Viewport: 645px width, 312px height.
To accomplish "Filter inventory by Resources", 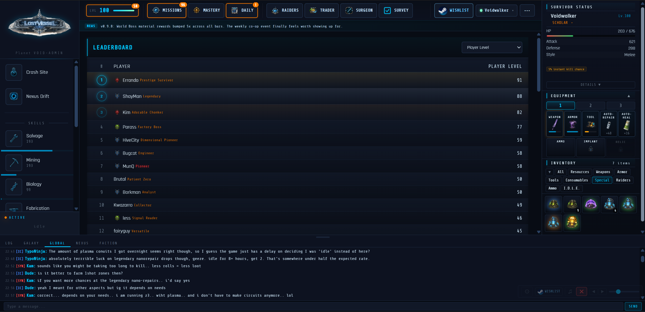I will tap(580, 172).
